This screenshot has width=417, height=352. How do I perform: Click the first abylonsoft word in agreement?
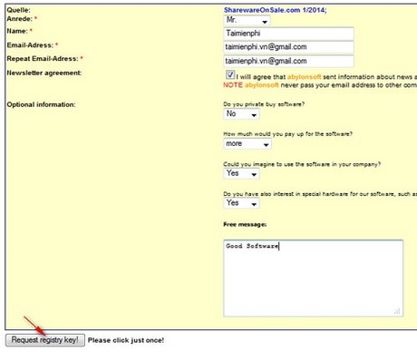point(304,77)
